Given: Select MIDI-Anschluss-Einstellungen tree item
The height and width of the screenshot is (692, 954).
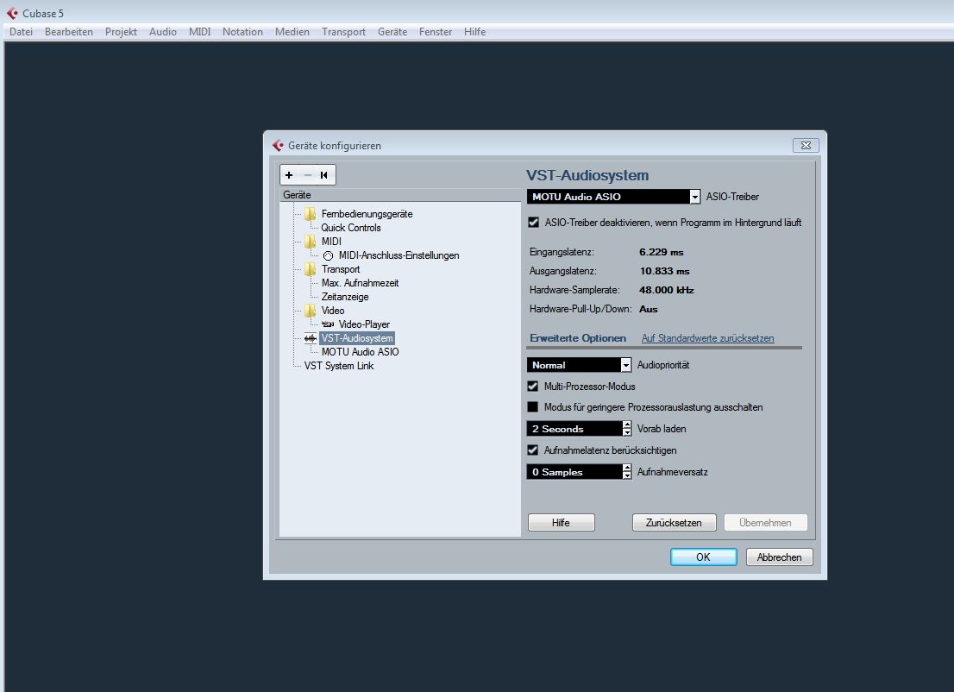Looking at the screenshot, I should pyautogui.click(x=399, y=255).
